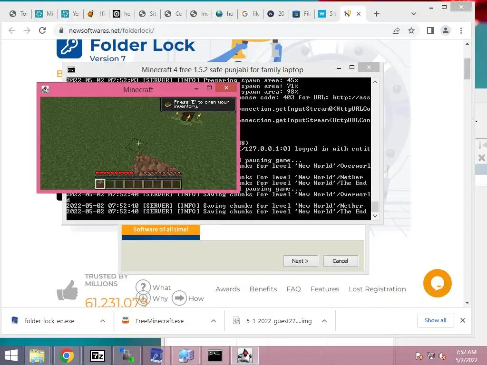Open command prompt taskbar icon

point(215,355)
